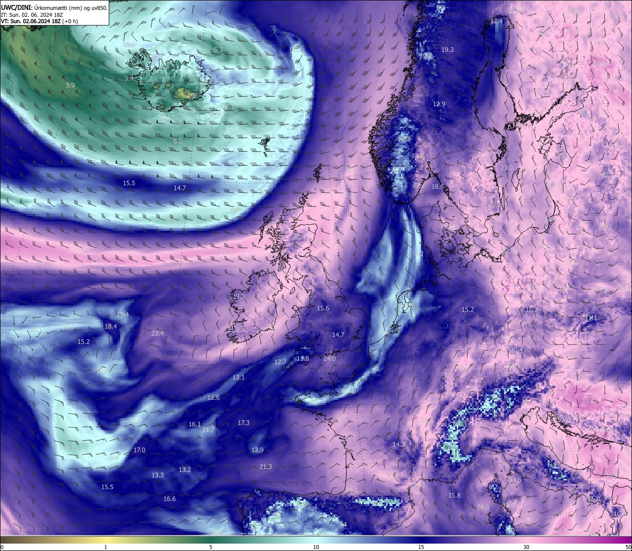Click the 16.1 map value
This screenshot has width=632, height=551.
tap(195, 424)
